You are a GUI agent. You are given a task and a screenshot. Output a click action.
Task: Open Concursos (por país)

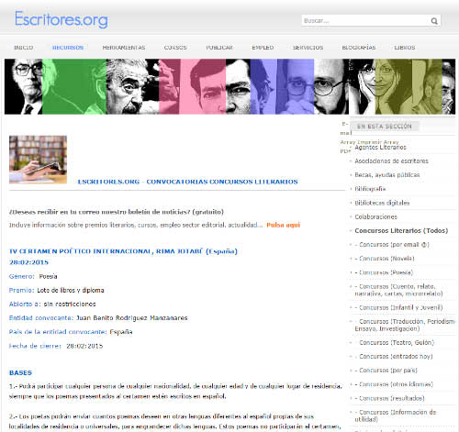[386, 371]
